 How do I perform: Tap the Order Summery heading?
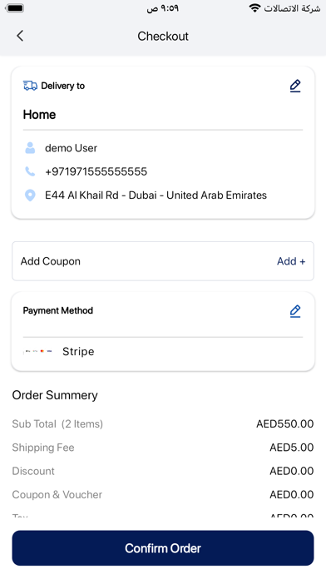click(55, 395)
